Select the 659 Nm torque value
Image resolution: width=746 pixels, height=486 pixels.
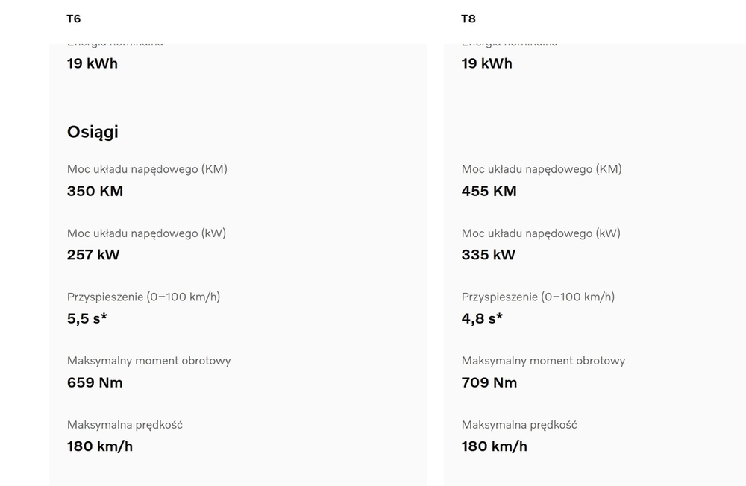point(95,383)
